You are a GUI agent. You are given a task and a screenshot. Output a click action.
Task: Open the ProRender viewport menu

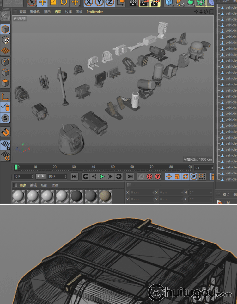pyautogui.click(x=94, y=12)
